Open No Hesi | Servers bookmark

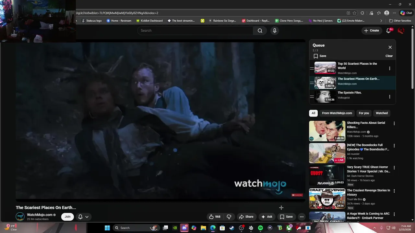320,21
